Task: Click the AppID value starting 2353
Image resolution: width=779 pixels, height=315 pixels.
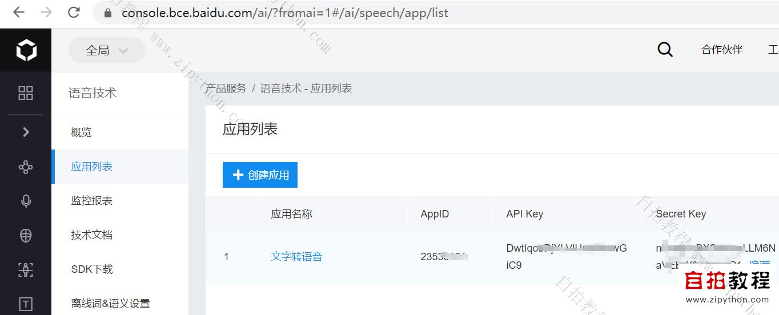Action: click(444, 257)
